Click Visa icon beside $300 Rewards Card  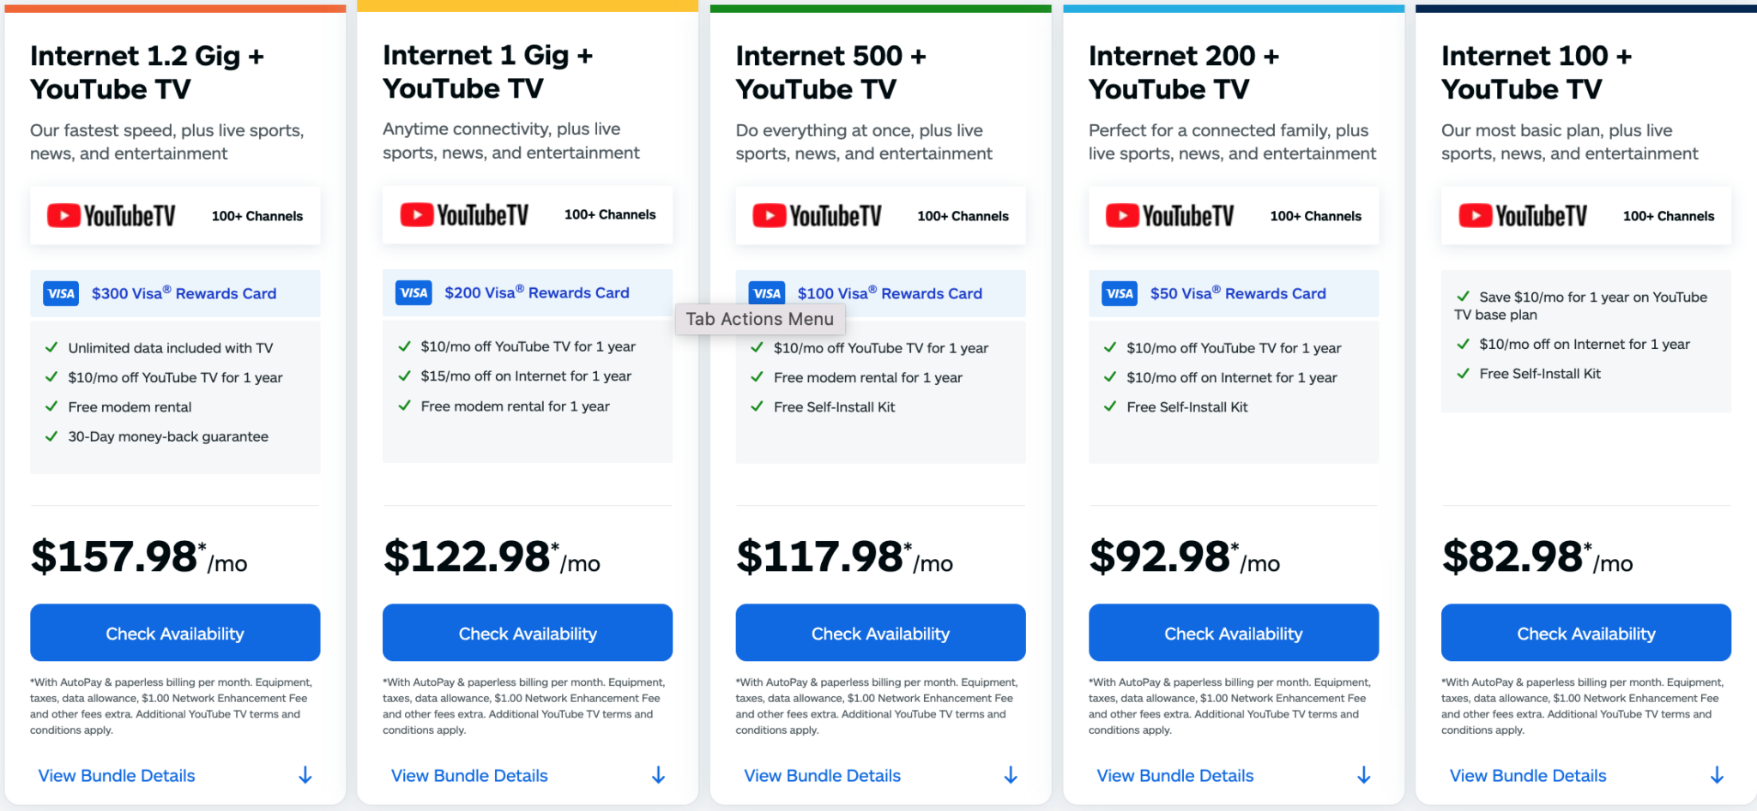61,294
